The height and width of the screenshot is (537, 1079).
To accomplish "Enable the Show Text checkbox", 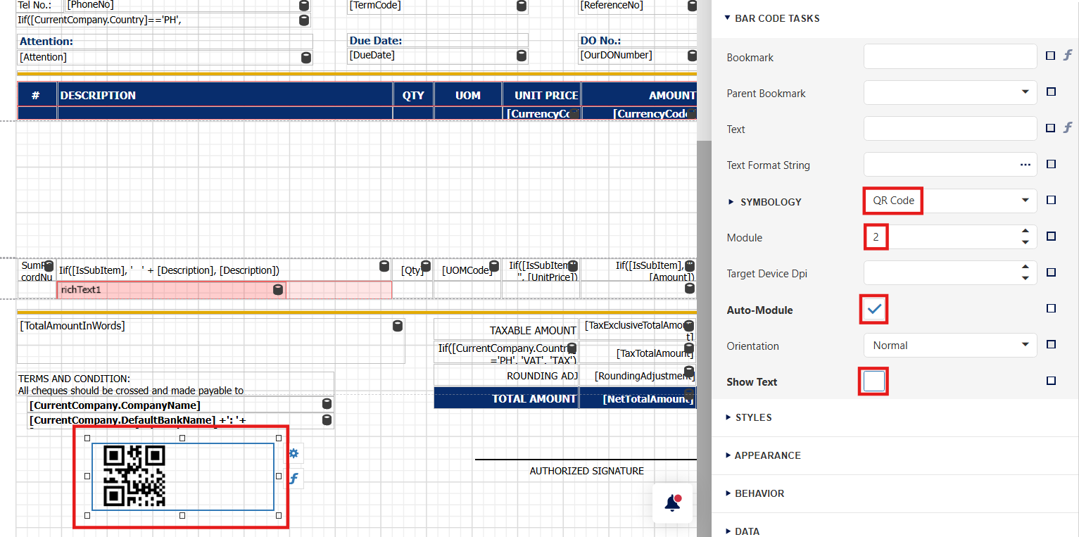I will click(874, 381).
